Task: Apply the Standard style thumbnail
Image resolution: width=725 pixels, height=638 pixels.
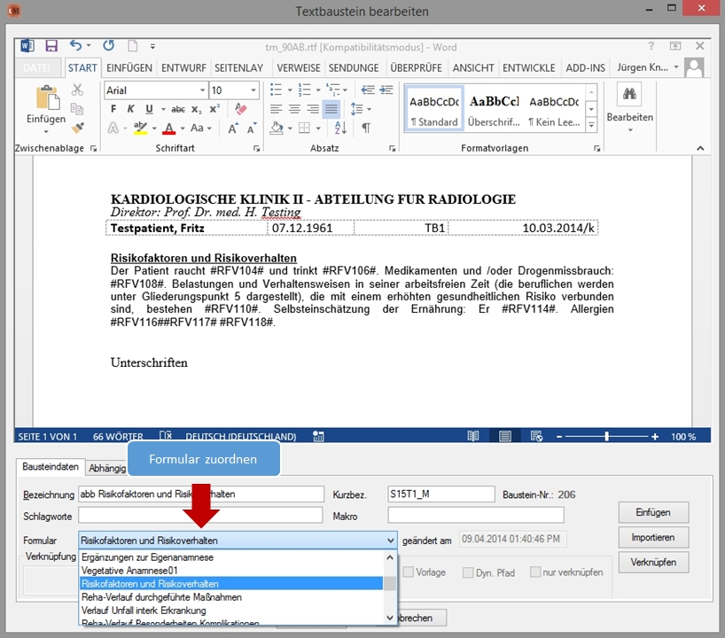Action: click(433, 110)
